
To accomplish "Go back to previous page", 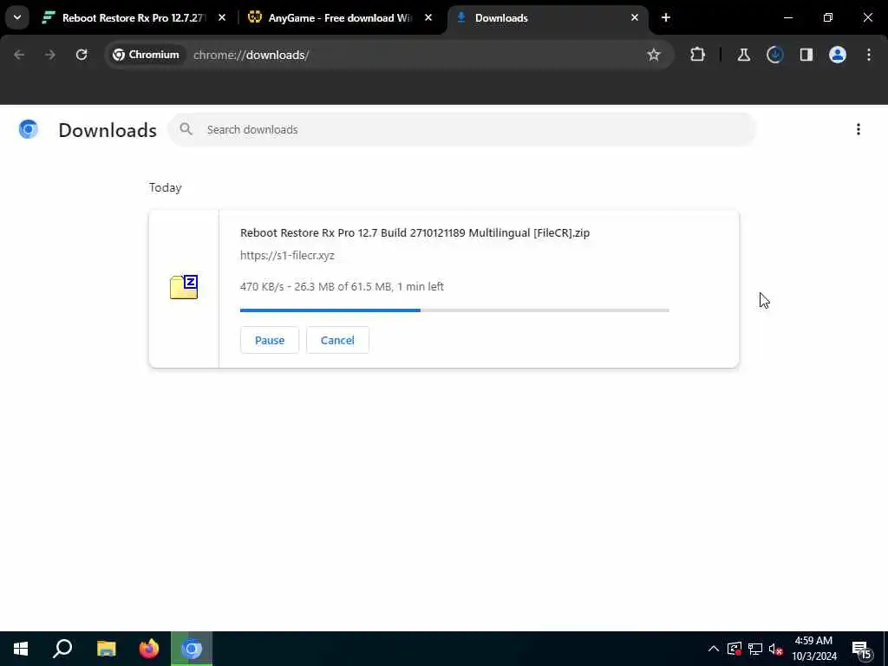I will pos(19,55).
